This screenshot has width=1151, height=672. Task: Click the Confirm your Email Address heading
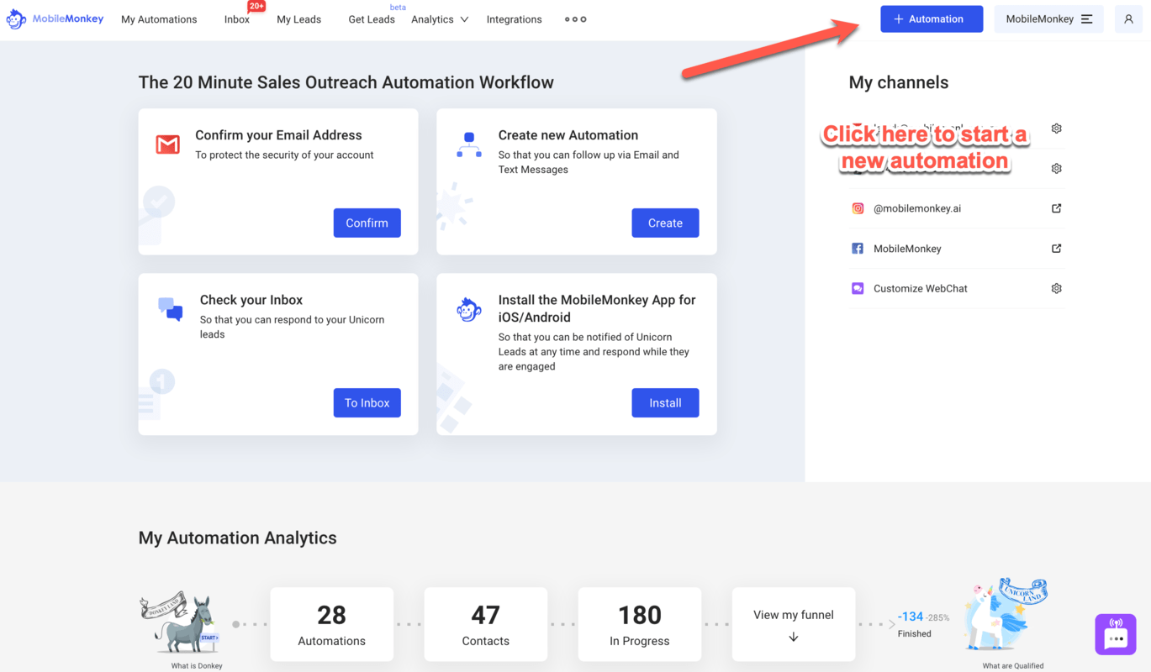(x=278, y=135)
